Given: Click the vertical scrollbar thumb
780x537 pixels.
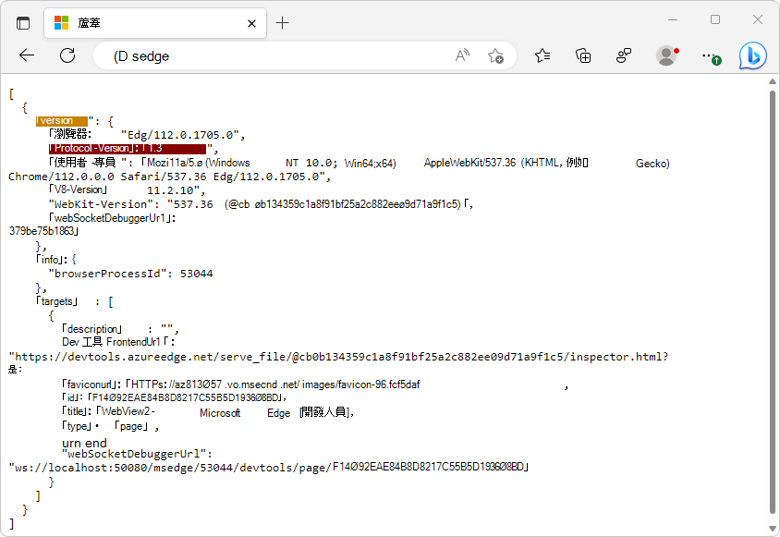Looking at the screenshot, I should [x=772, y=301].
